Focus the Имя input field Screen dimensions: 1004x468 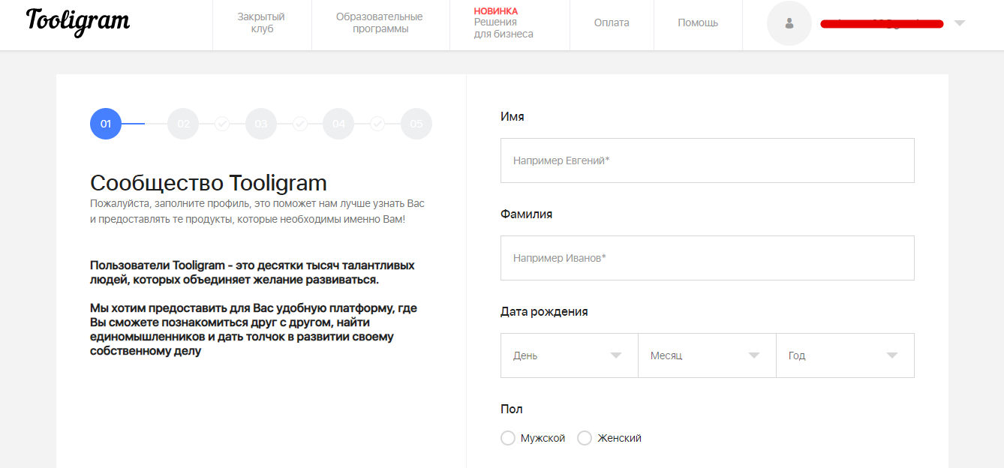click(x=708, y=160)
